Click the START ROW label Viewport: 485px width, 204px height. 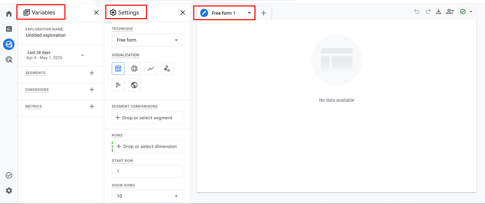122,161
